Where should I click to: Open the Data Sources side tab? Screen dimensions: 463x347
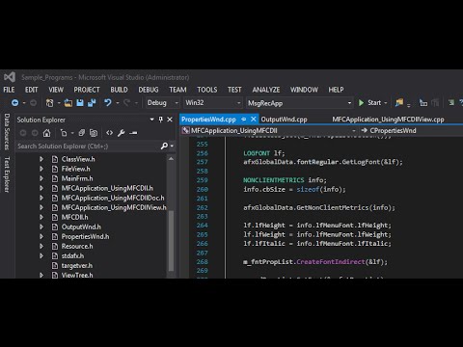7,132
